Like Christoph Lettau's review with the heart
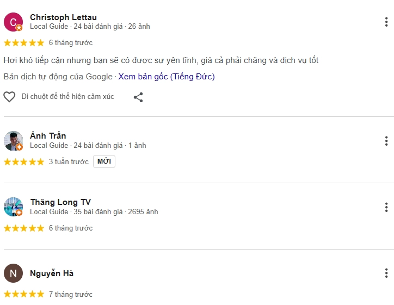Screen dimensions: 394x305 [9, 97]
